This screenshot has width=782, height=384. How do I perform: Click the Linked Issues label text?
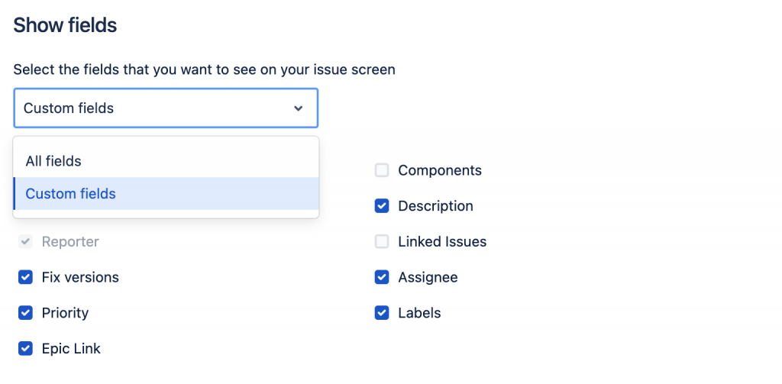(x=442, y=242)
